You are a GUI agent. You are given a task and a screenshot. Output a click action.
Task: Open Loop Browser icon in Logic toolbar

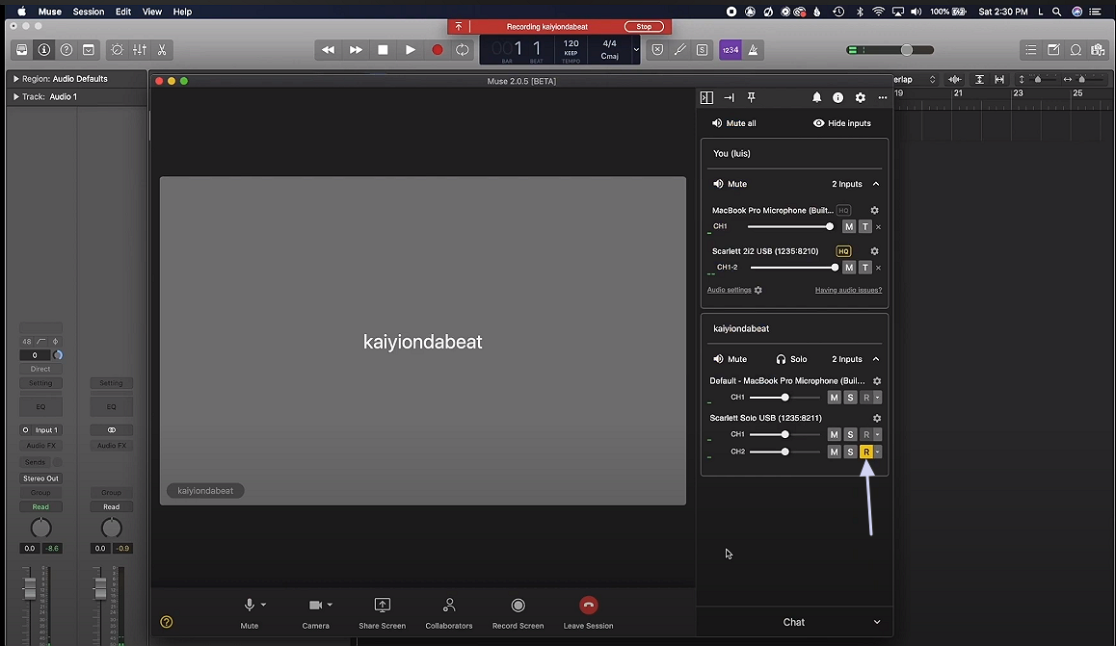1076,50
